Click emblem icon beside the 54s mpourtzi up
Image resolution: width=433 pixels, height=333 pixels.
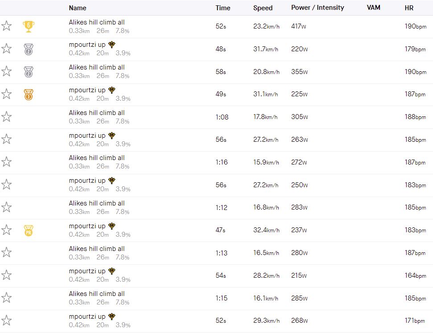[x=112, y=271]
